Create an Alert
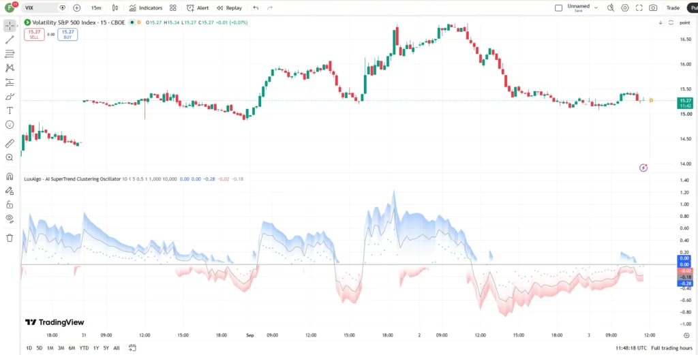This screenshot has width=698, height=355. 198,8
